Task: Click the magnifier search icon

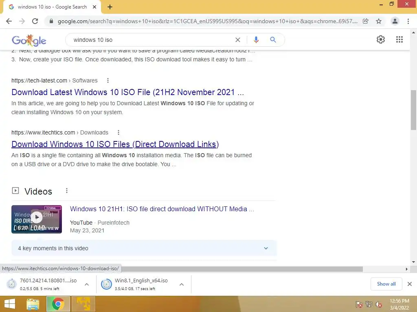Action: (273, 40)
